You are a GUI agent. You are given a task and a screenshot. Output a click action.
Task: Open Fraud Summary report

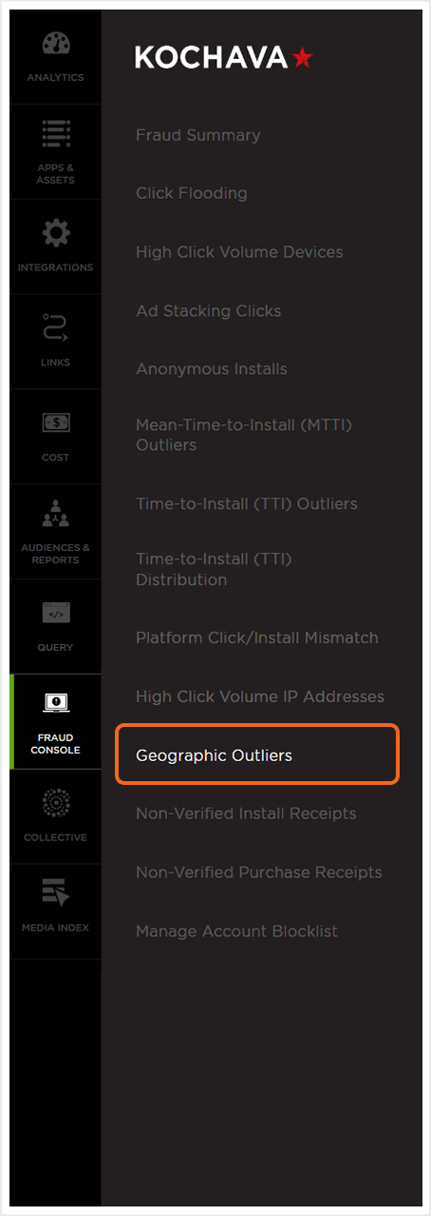(x=197, y=135)
